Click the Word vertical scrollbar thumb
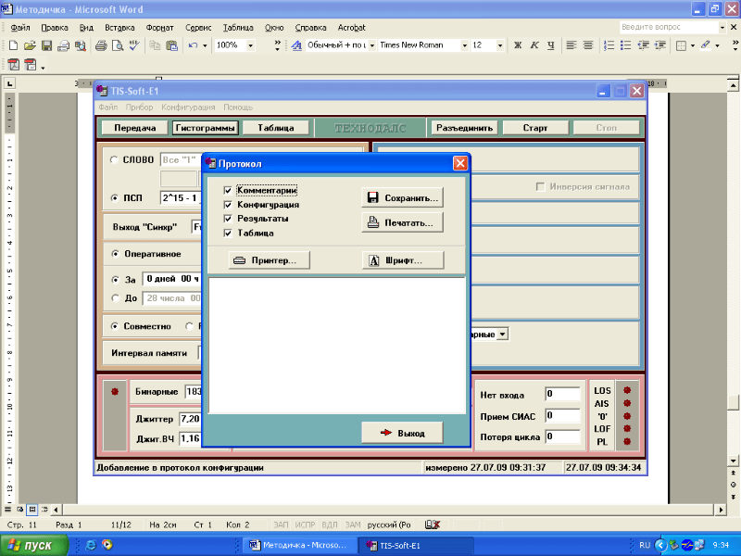The width and height of the screenshot is (741, 556). [733, 402]
